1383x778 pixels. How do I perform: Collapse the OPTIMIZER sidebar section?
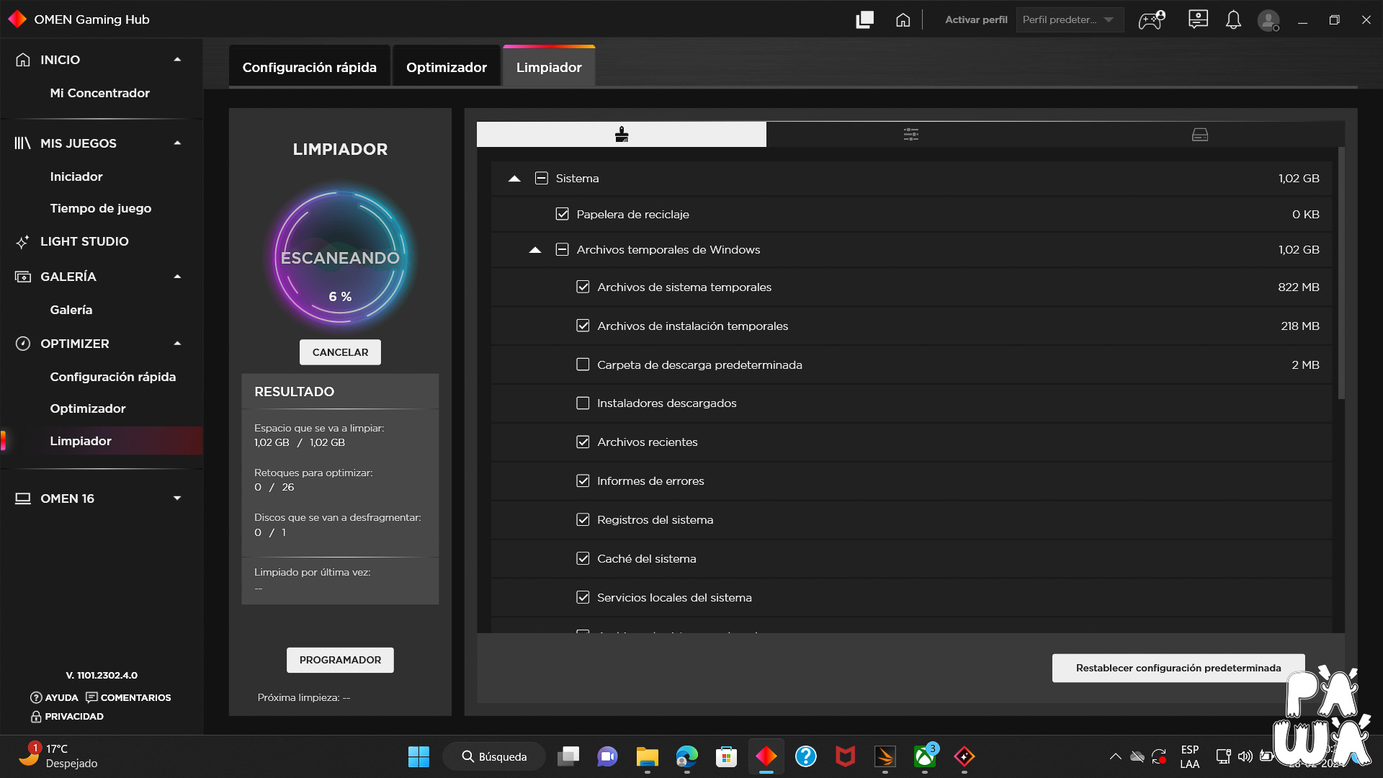[177, 343]
